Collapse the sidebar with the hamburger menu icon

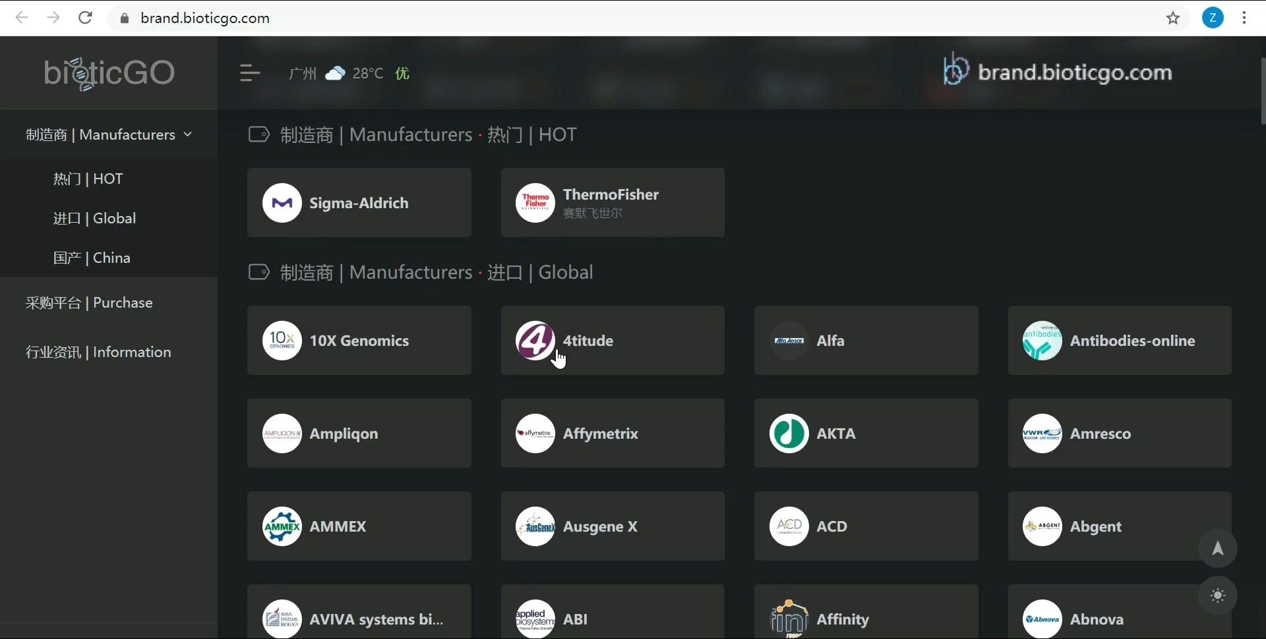[250, 73]
